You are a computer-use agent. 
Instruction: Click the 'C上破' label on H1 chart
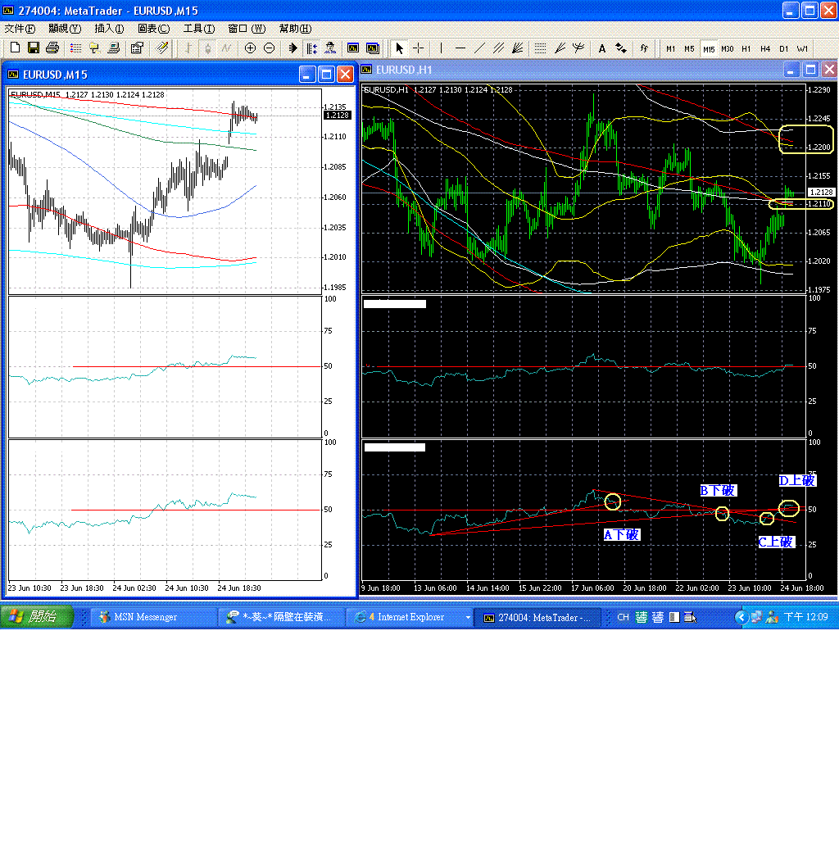775,542
